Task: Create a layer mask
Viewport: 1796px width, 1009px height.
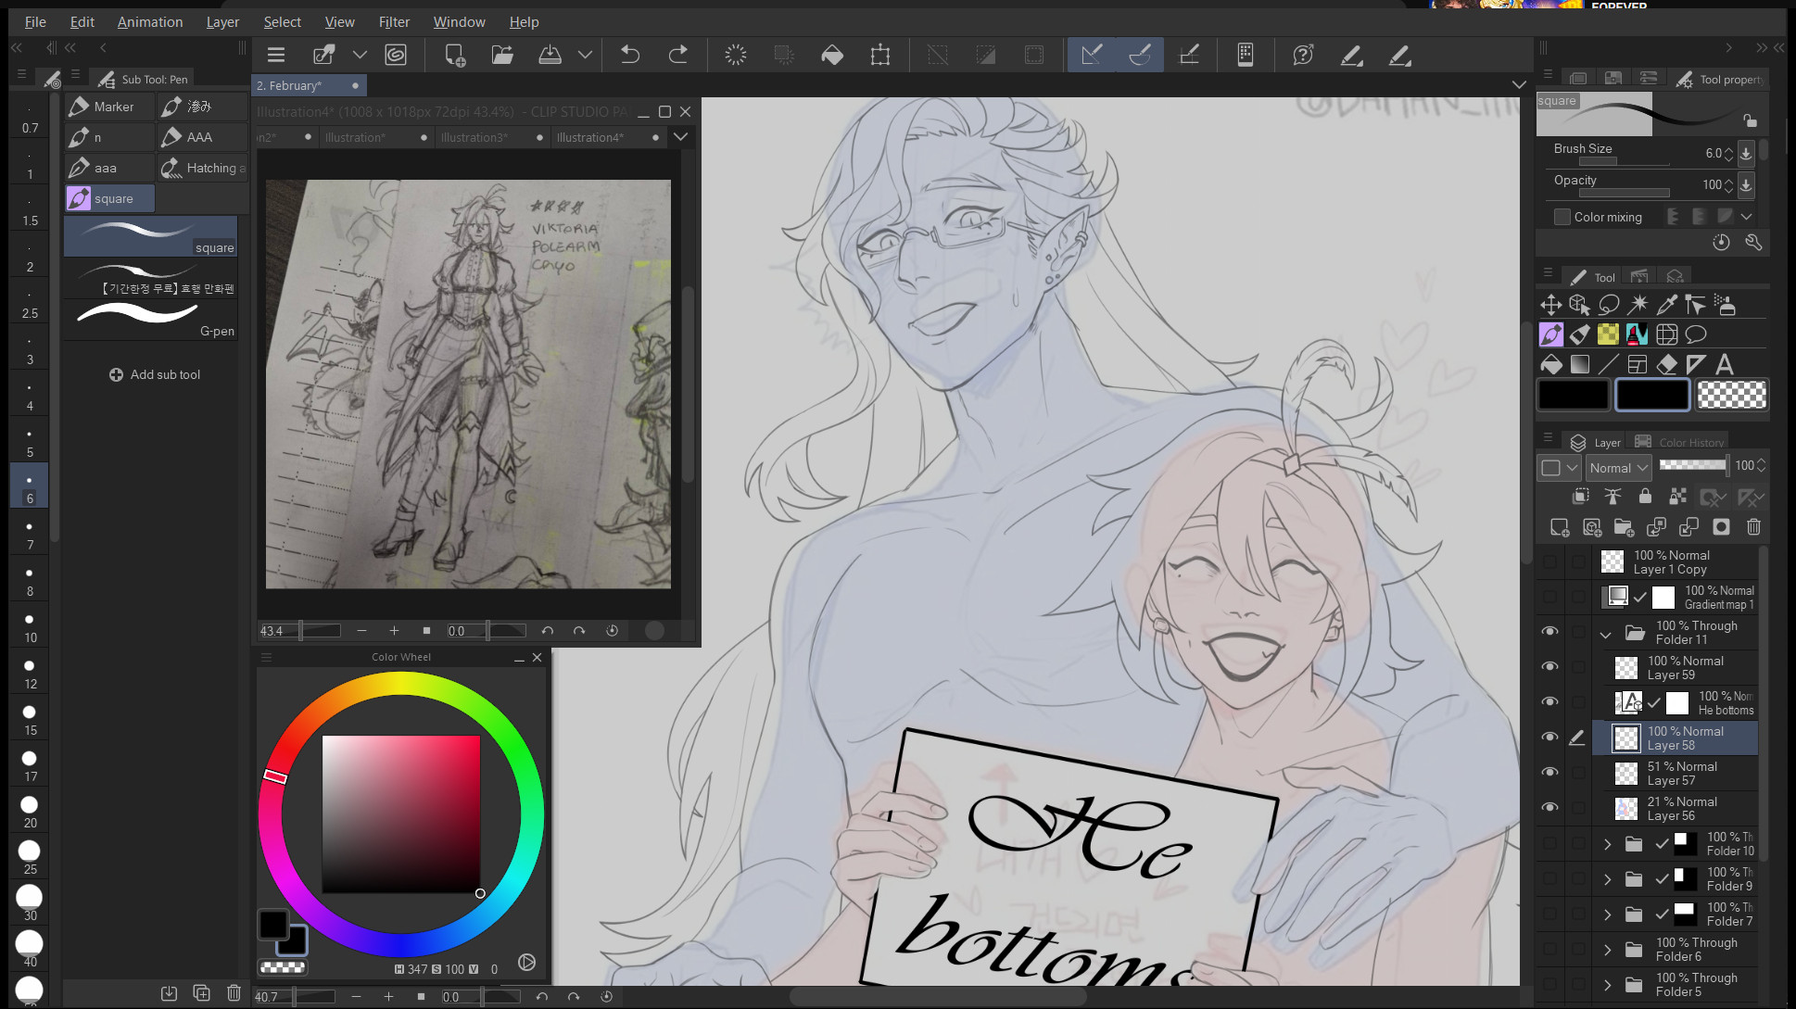Action: (x=1721, y=527)
